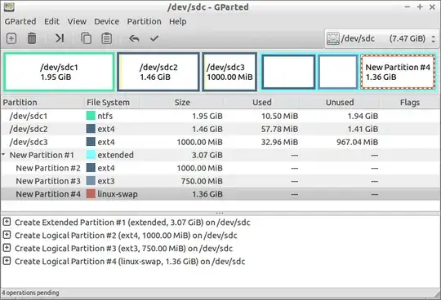Expand Create Logical Partition #2 operation details
This screenshot has height=300, width=441.
(x=7, y=235)
